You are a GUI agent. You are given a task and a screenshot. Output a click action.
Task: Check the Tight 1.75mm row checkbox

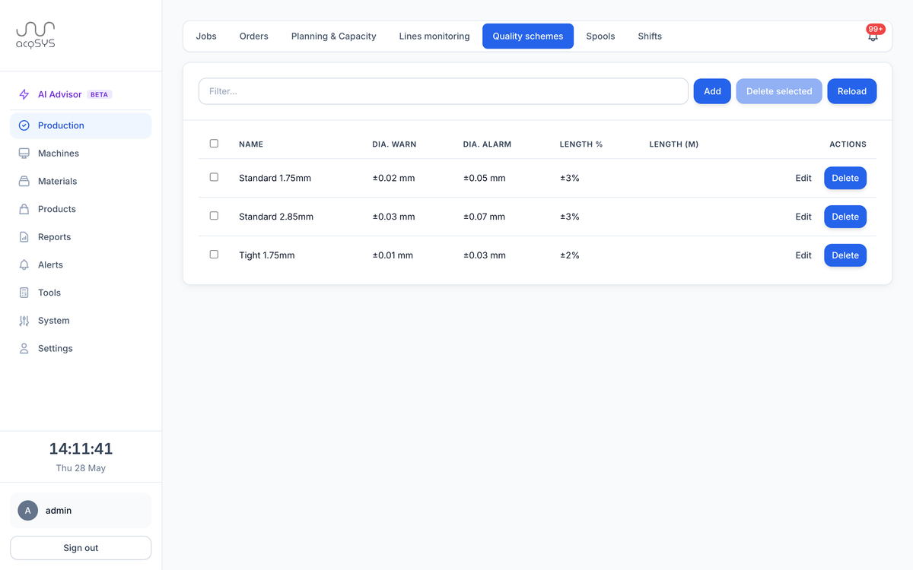click(214, 255)
